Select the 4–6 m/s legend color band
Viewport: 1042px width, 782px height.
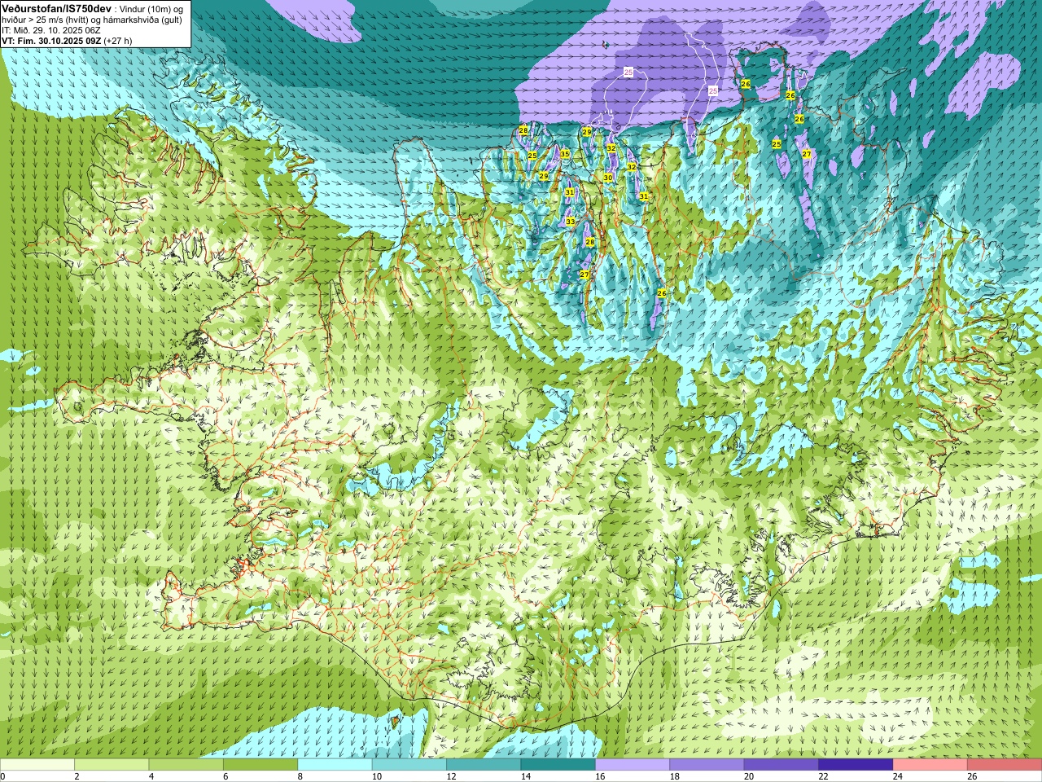(186, 765)
